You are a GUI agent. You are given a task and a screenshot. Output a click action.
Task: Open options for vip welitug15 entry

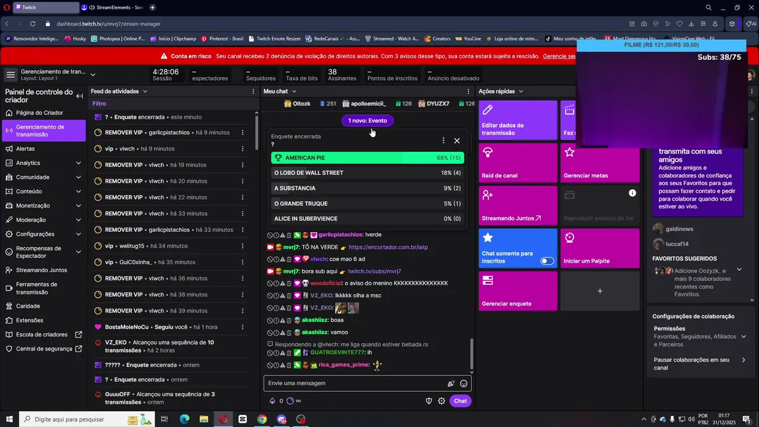click(x=243, y=246)
